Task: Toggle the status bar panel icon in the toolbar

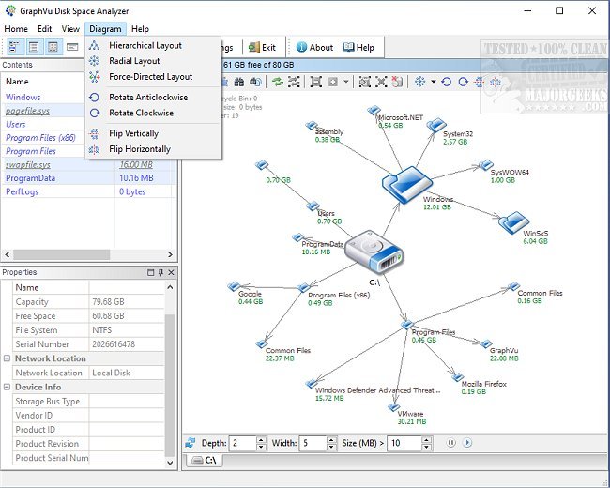Action: [72, 47]
